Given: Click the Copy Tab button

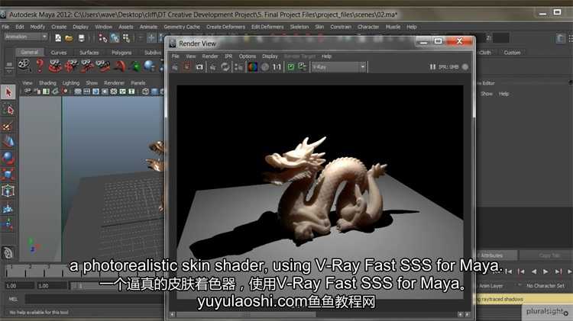Looking at the screenshot, I should point(546,255).
